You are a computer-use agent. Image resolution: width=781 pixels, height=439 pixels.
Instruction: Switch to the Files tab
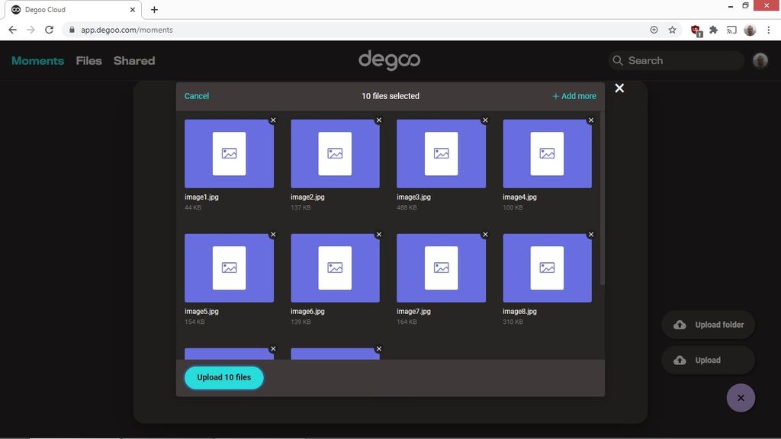[88, 60]
